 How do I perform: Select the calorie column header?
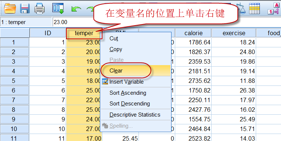point(193,33)
